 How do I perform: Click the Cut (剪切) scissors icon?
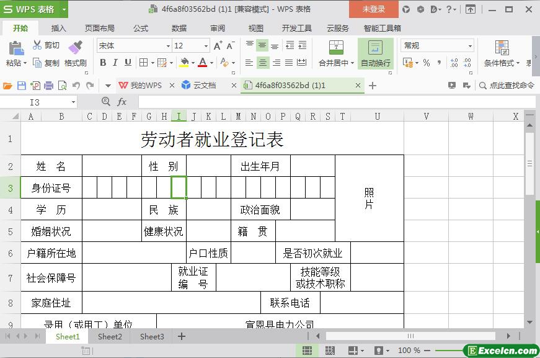38,45
